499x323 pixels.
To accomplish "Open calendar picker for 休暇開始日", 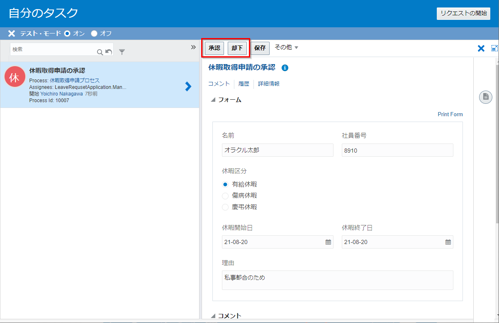I will (x=328, y=242).
